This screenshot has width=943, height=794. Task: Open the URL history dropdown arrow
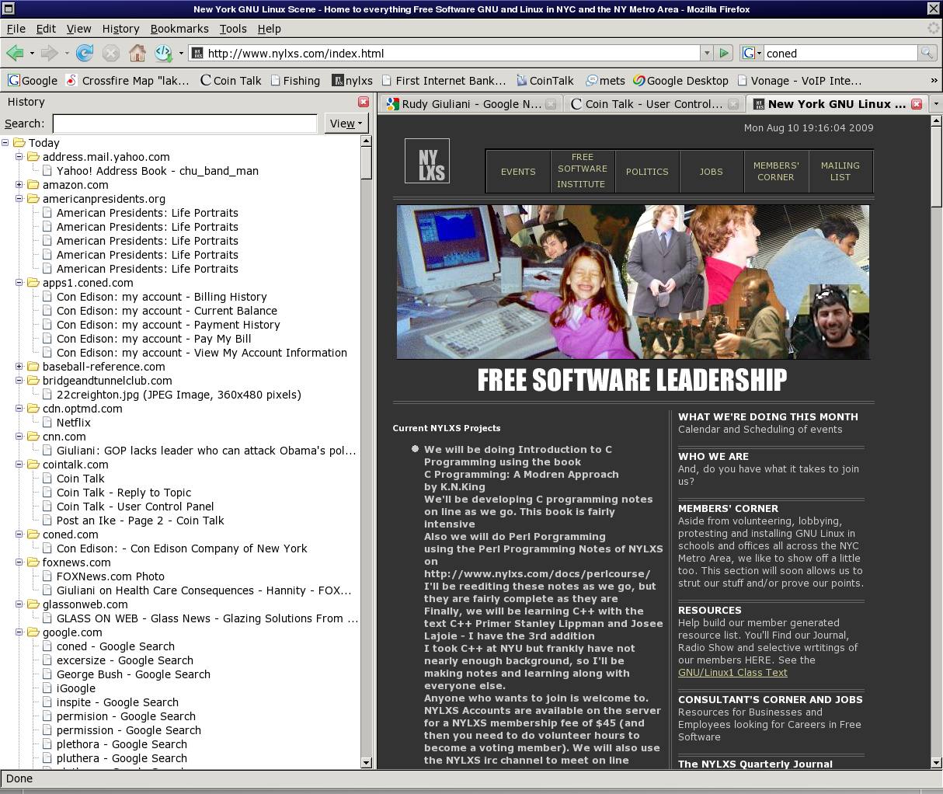pyautogui.click(x=706, y=53)
